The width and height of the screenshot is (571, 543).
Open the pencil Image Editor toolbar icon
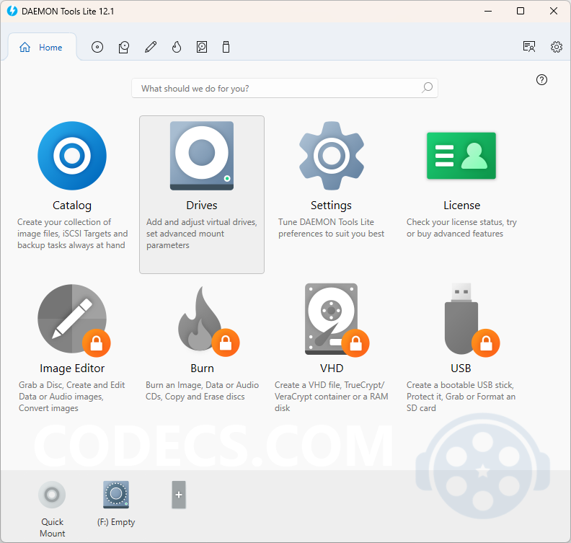150,48
